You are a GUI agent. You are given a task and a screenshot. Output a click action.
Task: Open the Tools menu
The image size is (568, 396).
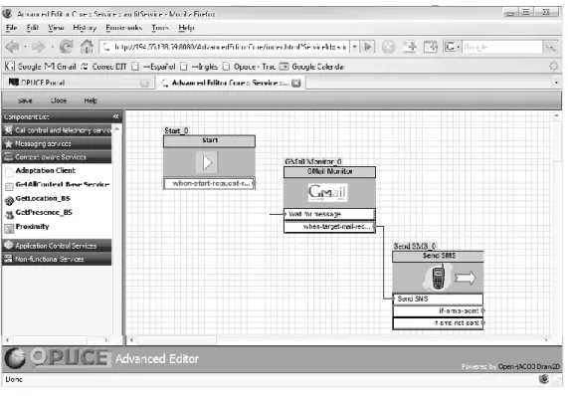(x=160, y=28)
